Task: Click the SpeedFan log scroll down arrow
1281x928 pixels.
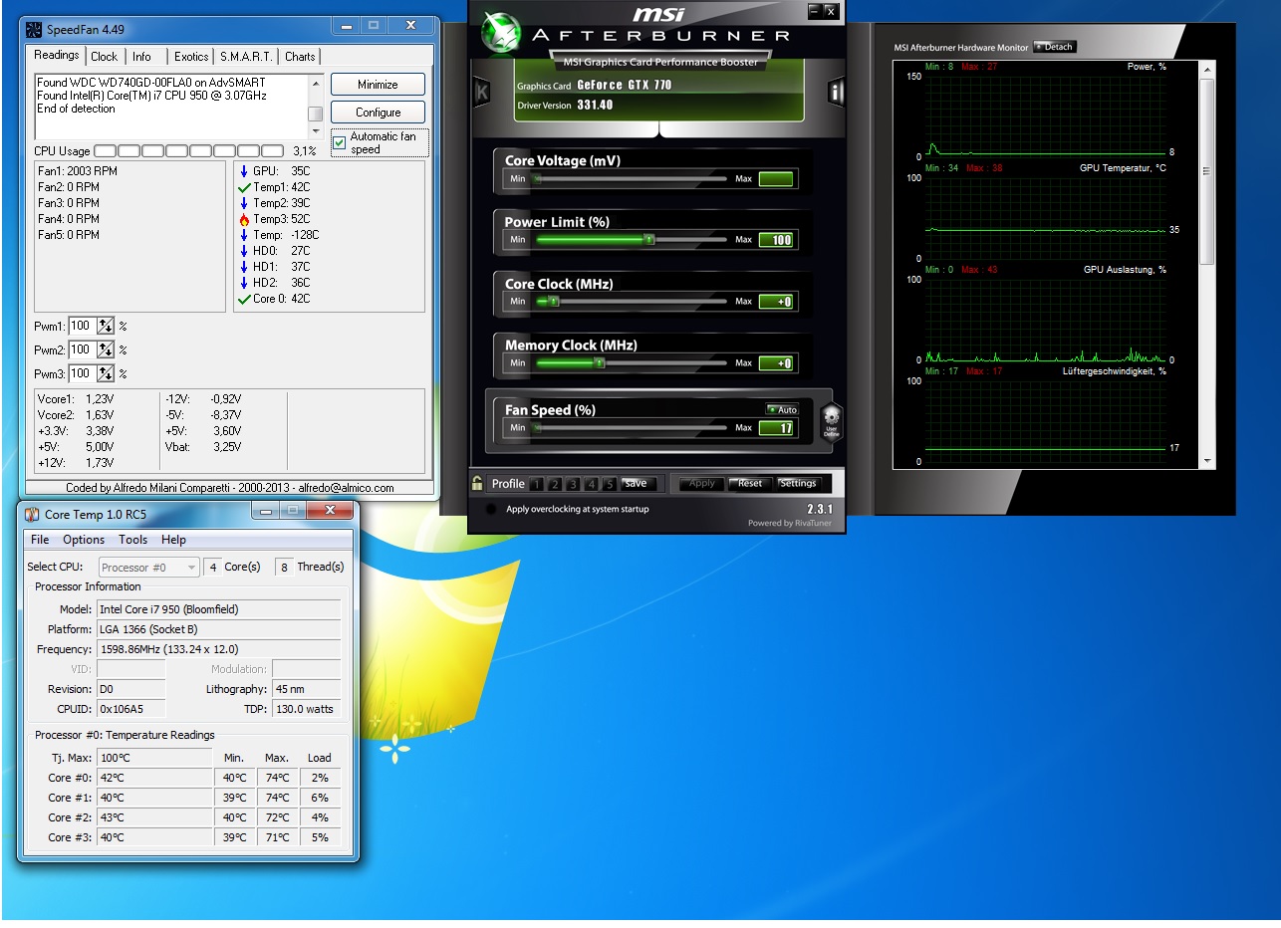Action: pos(316,132)
